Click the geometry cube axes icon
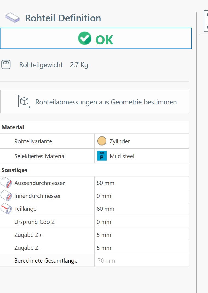The width and height of the screenshot is (208, 293). [x=24, y=101]
